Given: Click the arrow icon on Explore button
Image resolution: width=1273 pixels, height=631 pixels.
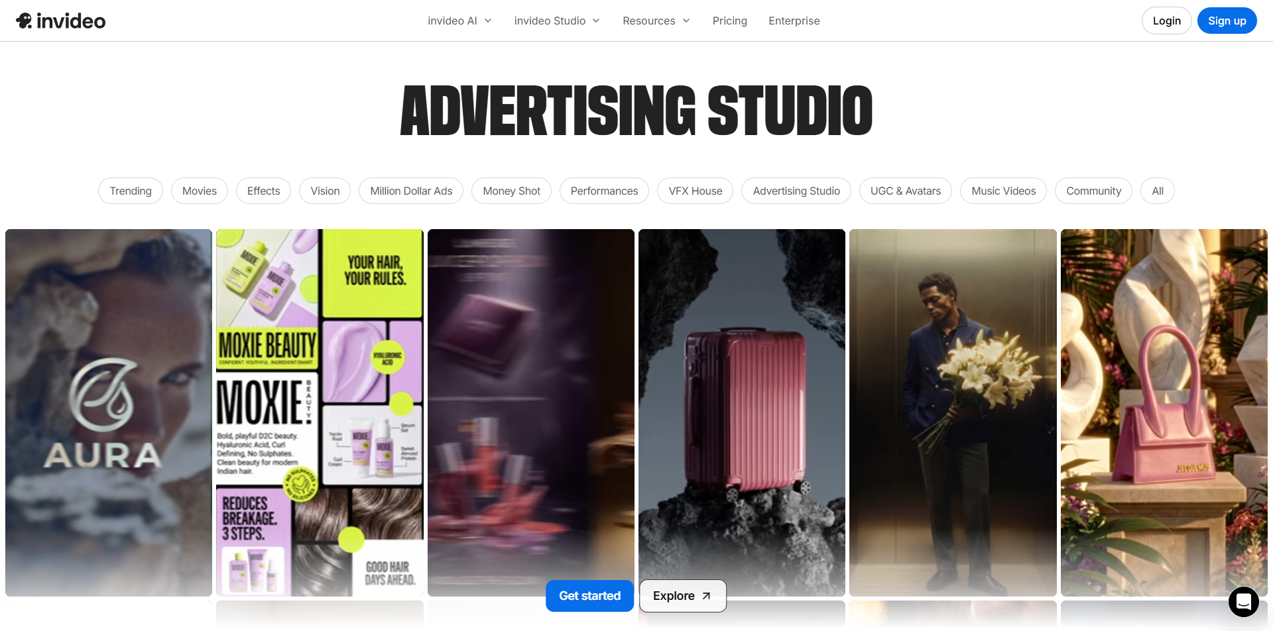Looking at the screenshot, I should pyautogui.click(x=706, y=596).
